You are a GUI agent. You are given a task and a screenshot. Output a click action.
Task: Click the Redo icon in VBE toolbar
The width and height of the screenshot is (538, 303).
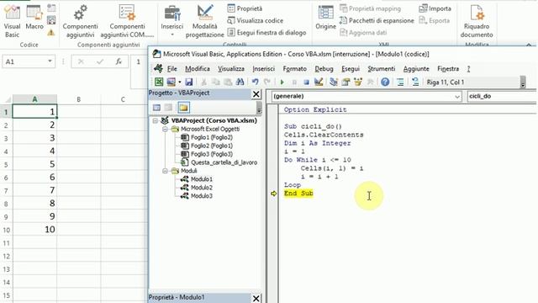pyautogui.click(x=267, y=82)
